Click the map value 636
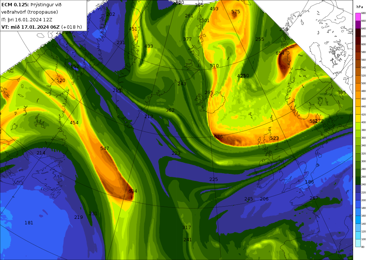This screenshot has width=369, height=260. tap(218, 136)
